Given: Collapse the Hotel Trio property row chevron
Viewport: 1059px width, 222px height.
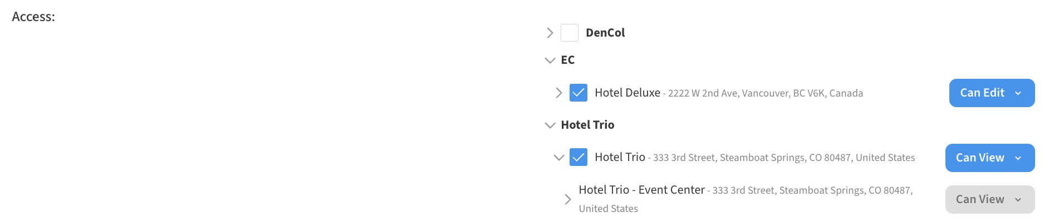Looking at the screenshot, I should [x=559, y=158].
